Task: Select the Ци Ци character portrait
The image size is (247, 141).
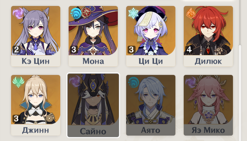Action: (151, 31)
